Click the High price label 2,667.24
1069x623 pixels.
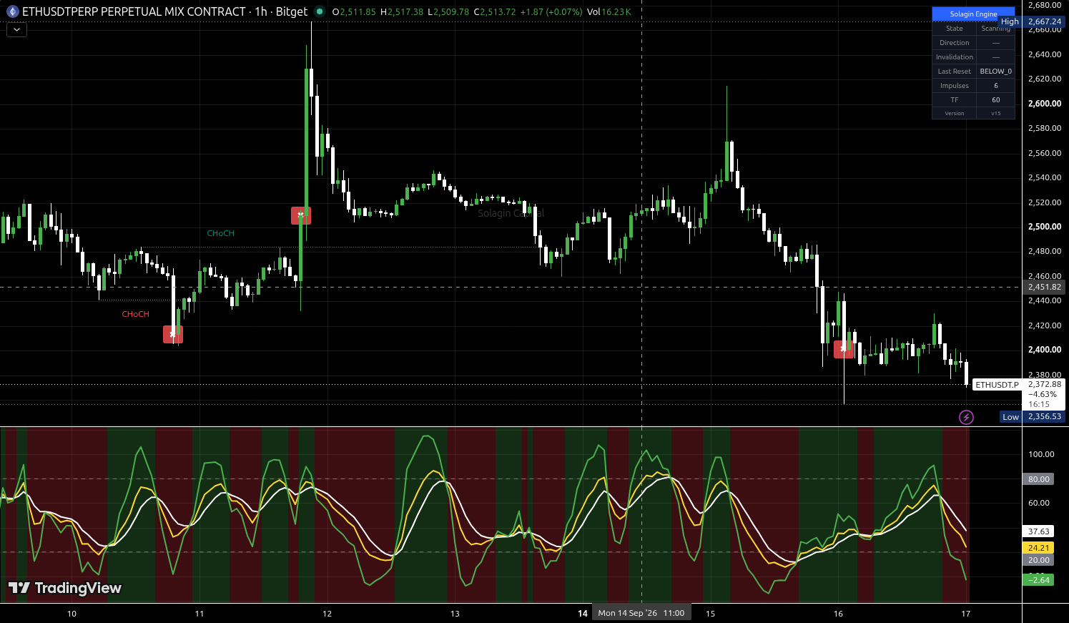pos(1045,21)
